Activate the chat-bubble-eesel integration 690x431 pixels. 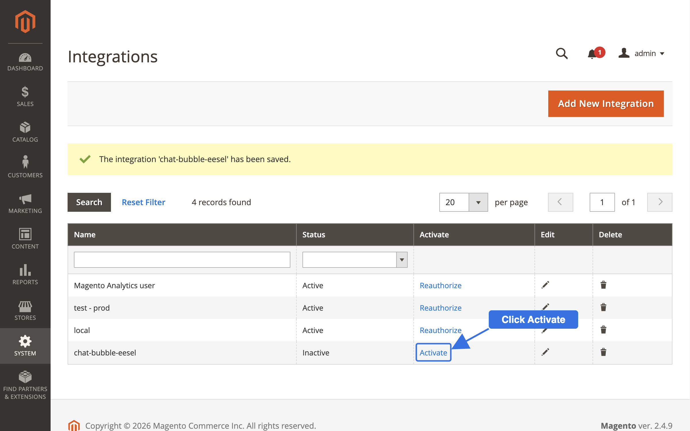coord(433,353)
